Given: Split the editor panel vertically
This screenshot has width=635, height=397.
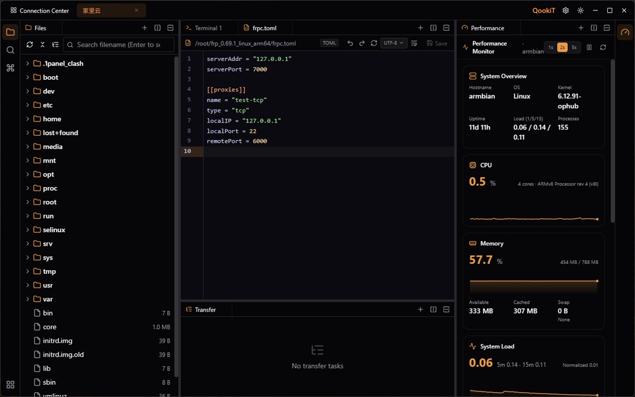Looking at the screenshot, I should (x=433, y=28).
